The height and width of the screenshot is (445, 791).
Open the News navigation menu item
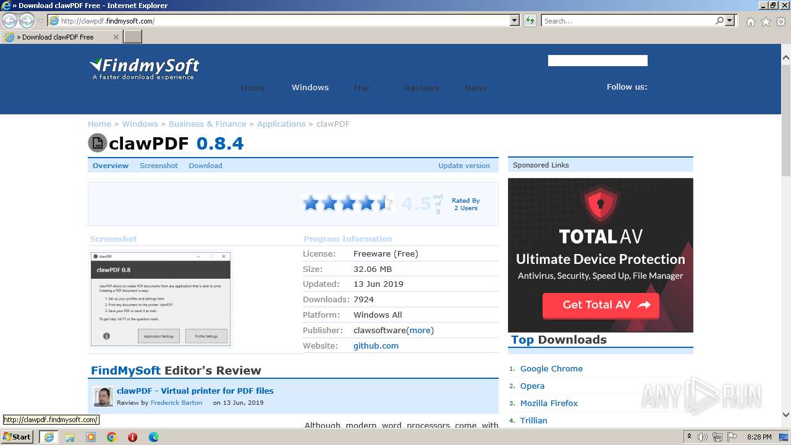[476, 88]
